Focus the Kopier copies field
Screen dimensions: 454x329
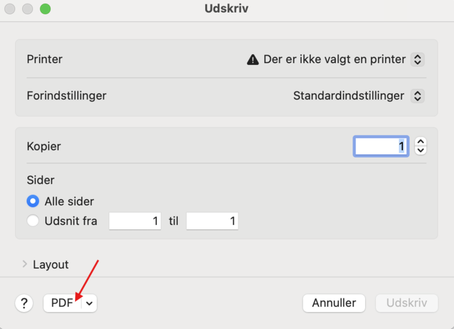[381, 146]
